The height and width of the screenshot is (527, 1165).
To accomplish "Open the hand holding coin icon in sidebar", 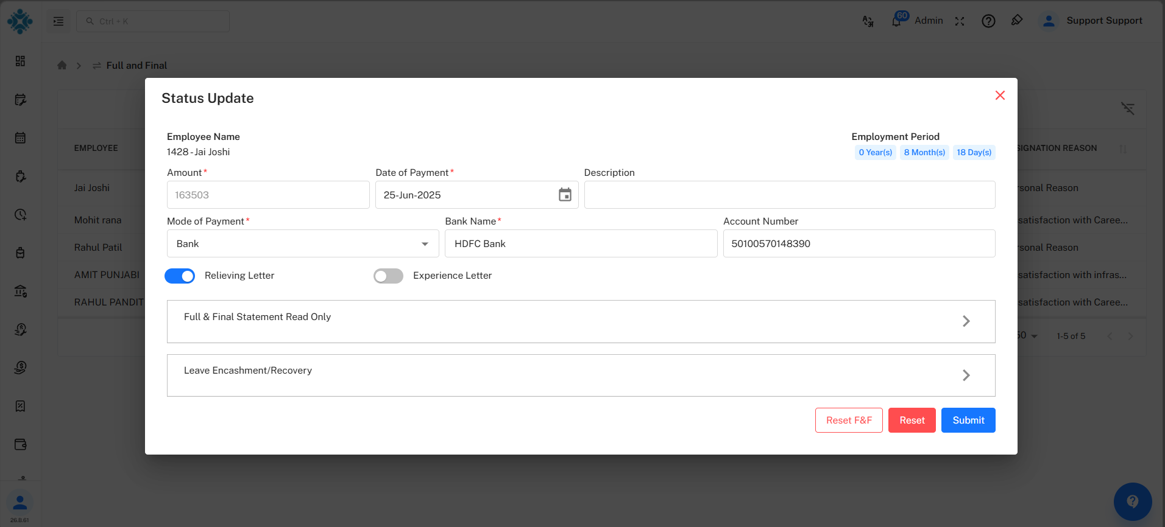I will [20, 368].
